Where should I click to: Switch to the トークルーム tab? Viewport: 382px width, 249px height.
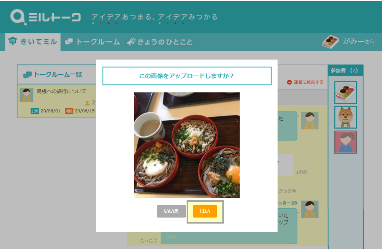[x=93, y=42]
